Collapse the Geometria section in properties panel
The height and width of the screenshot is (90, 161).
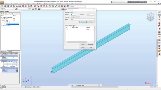pos(1,60)
